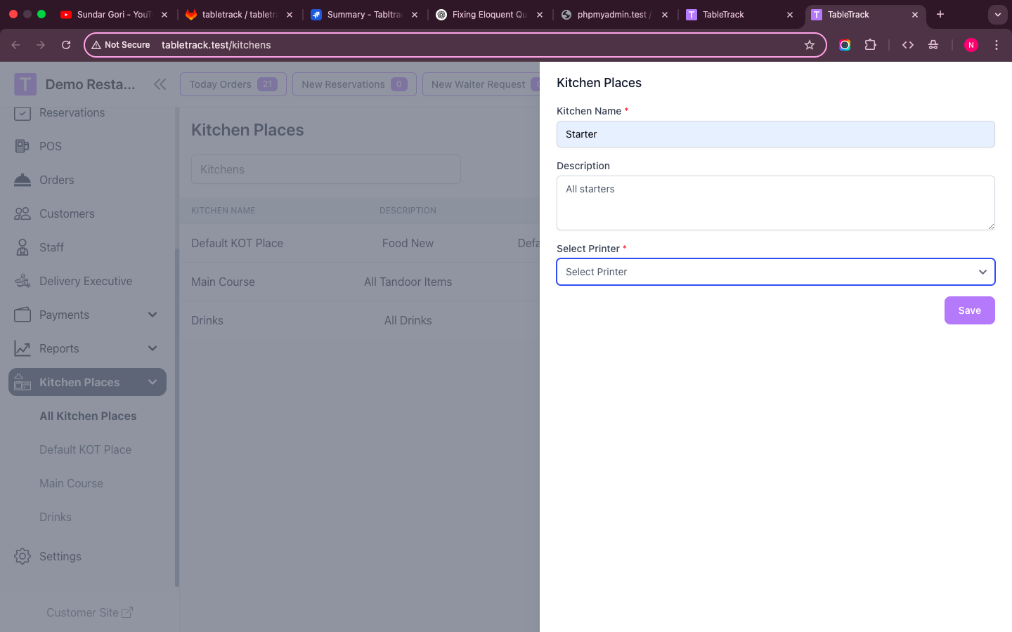Click inside the Kitchens search field
This screenshot has height=632, width=1012.
pyautogui.click(x=325, y=169)
